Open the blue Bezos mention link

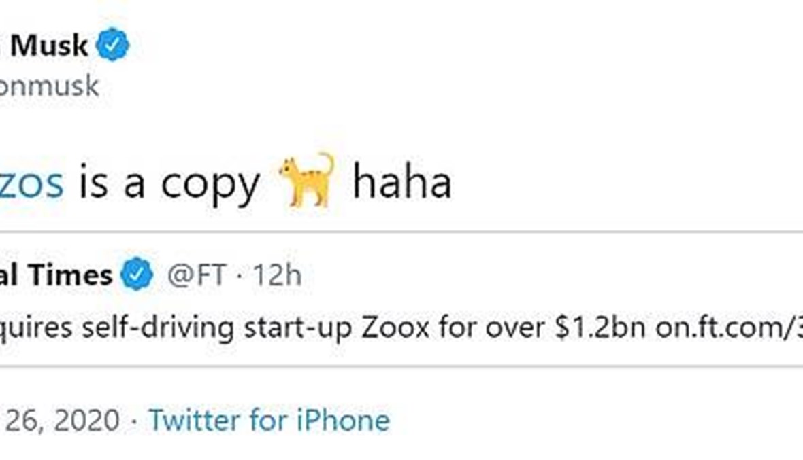point(31,182)
